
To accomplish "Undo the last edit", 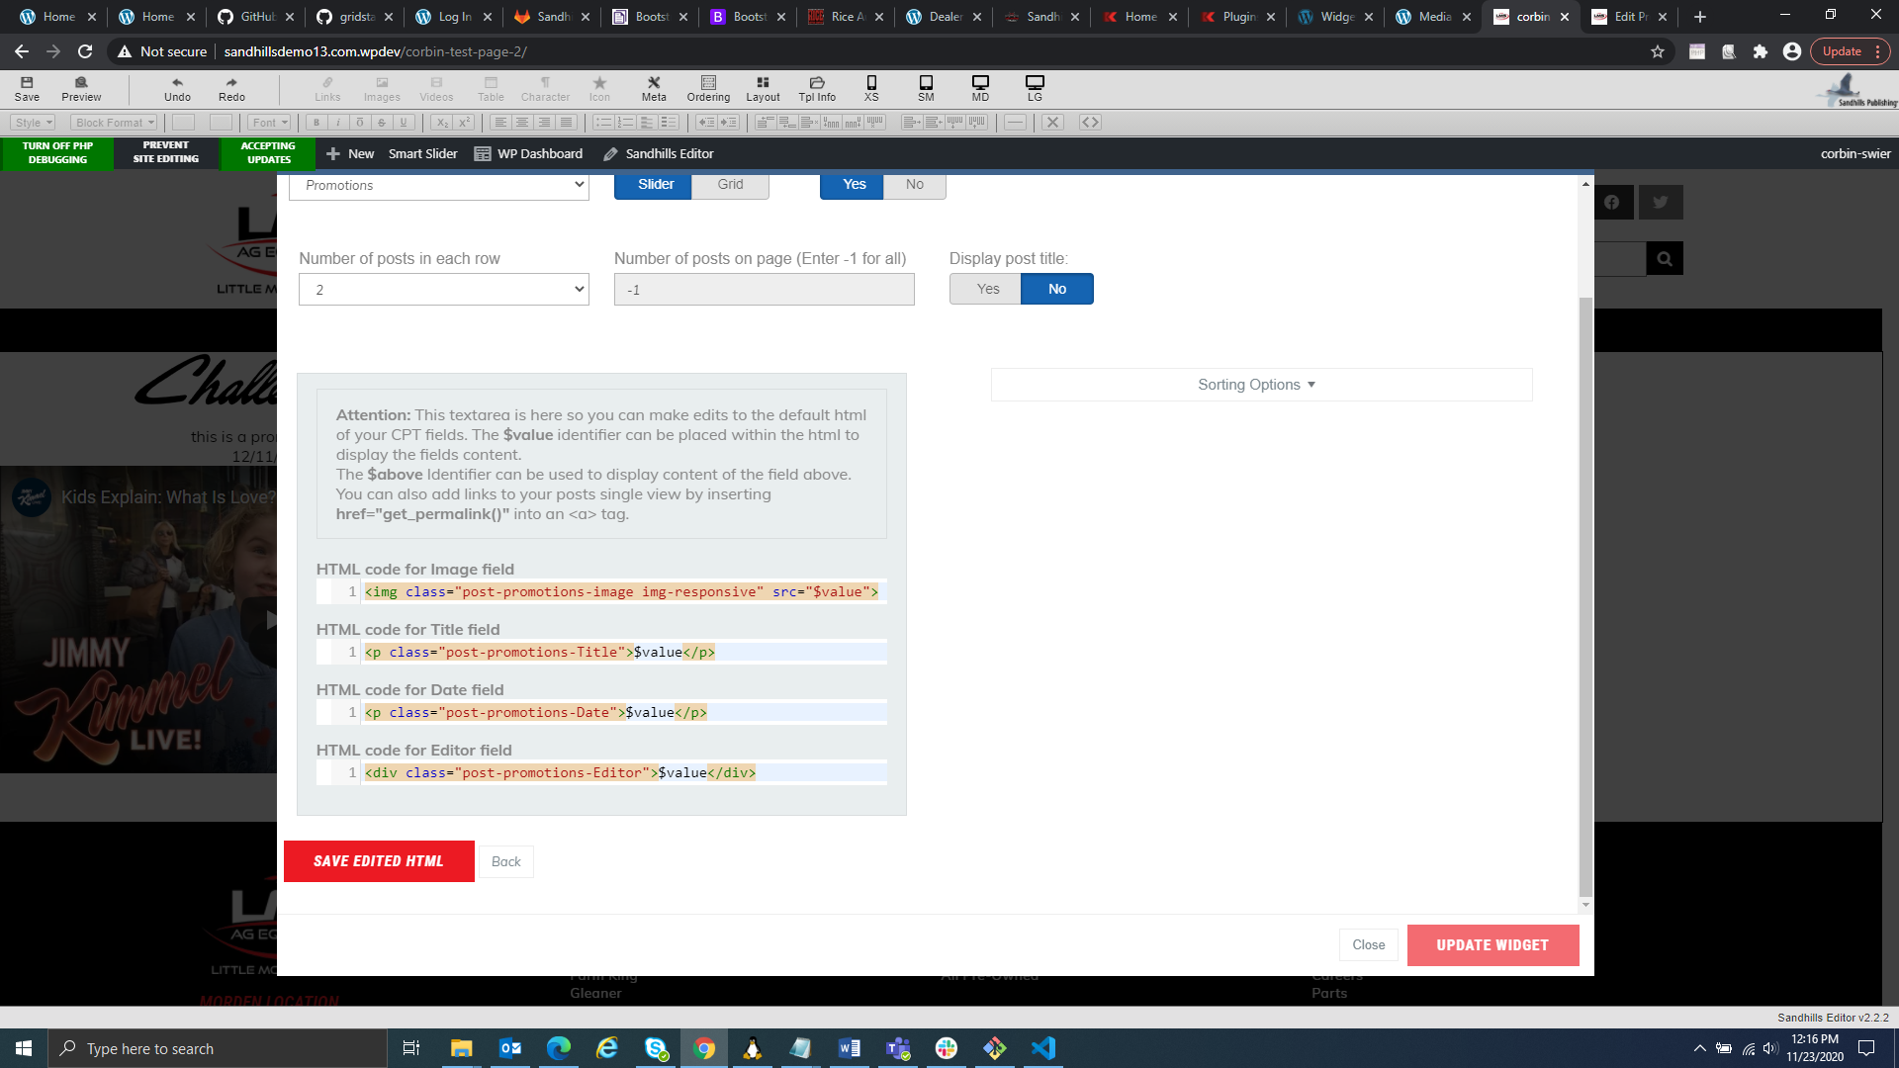I will (x=177, y=88).
